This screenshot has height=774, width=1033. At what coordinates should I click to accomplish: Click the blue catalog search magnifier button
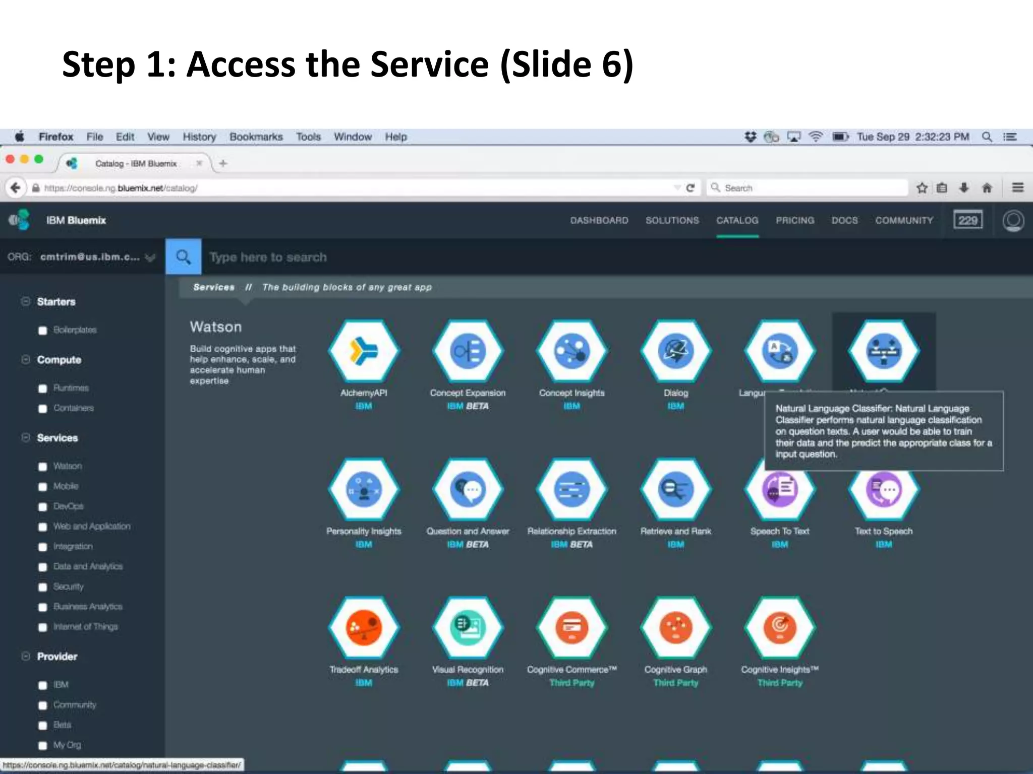184,256
